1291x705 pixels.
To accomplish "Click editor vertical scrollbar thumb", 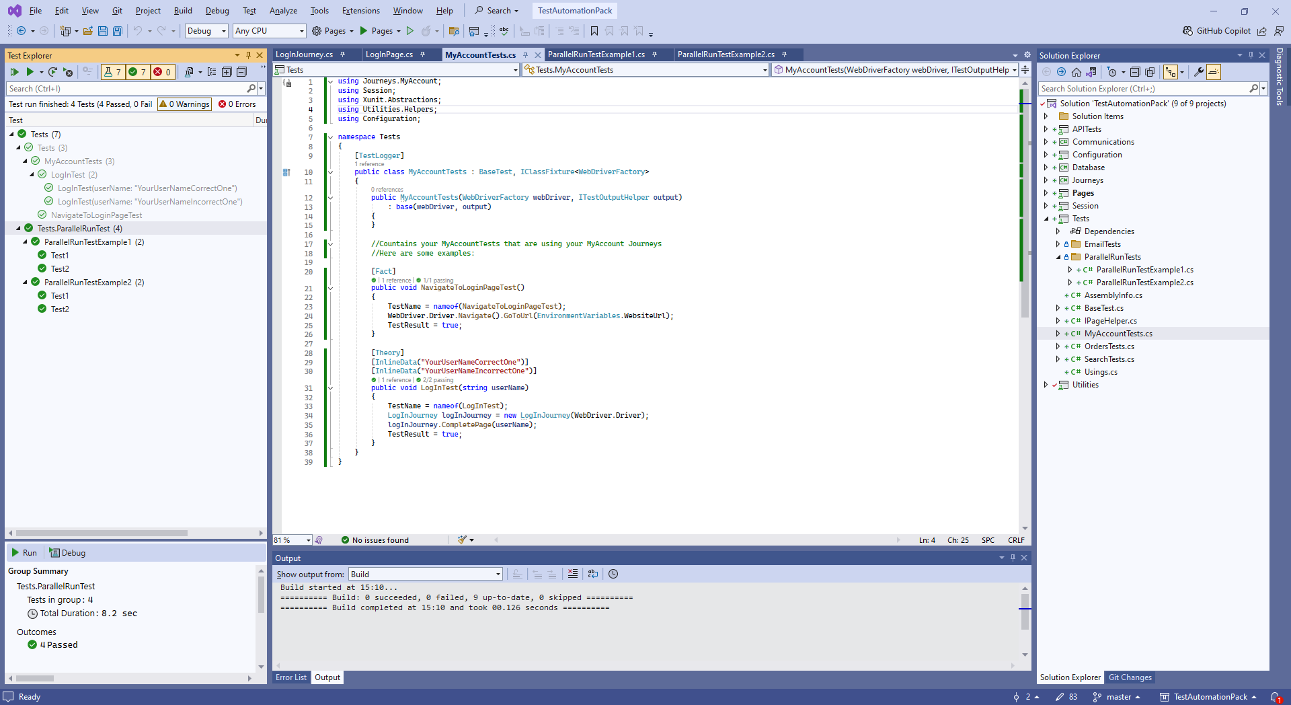I will 1025,202.
